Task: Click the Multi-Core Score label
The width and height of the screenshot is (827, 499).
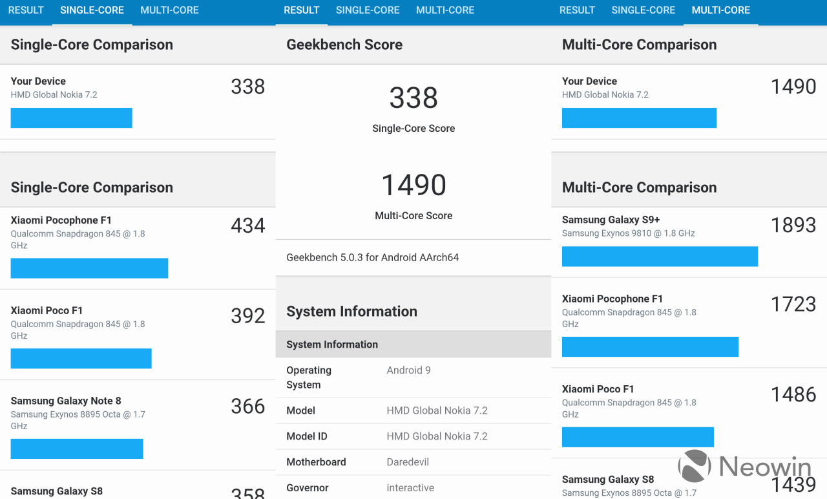Action: coord(413,216)
